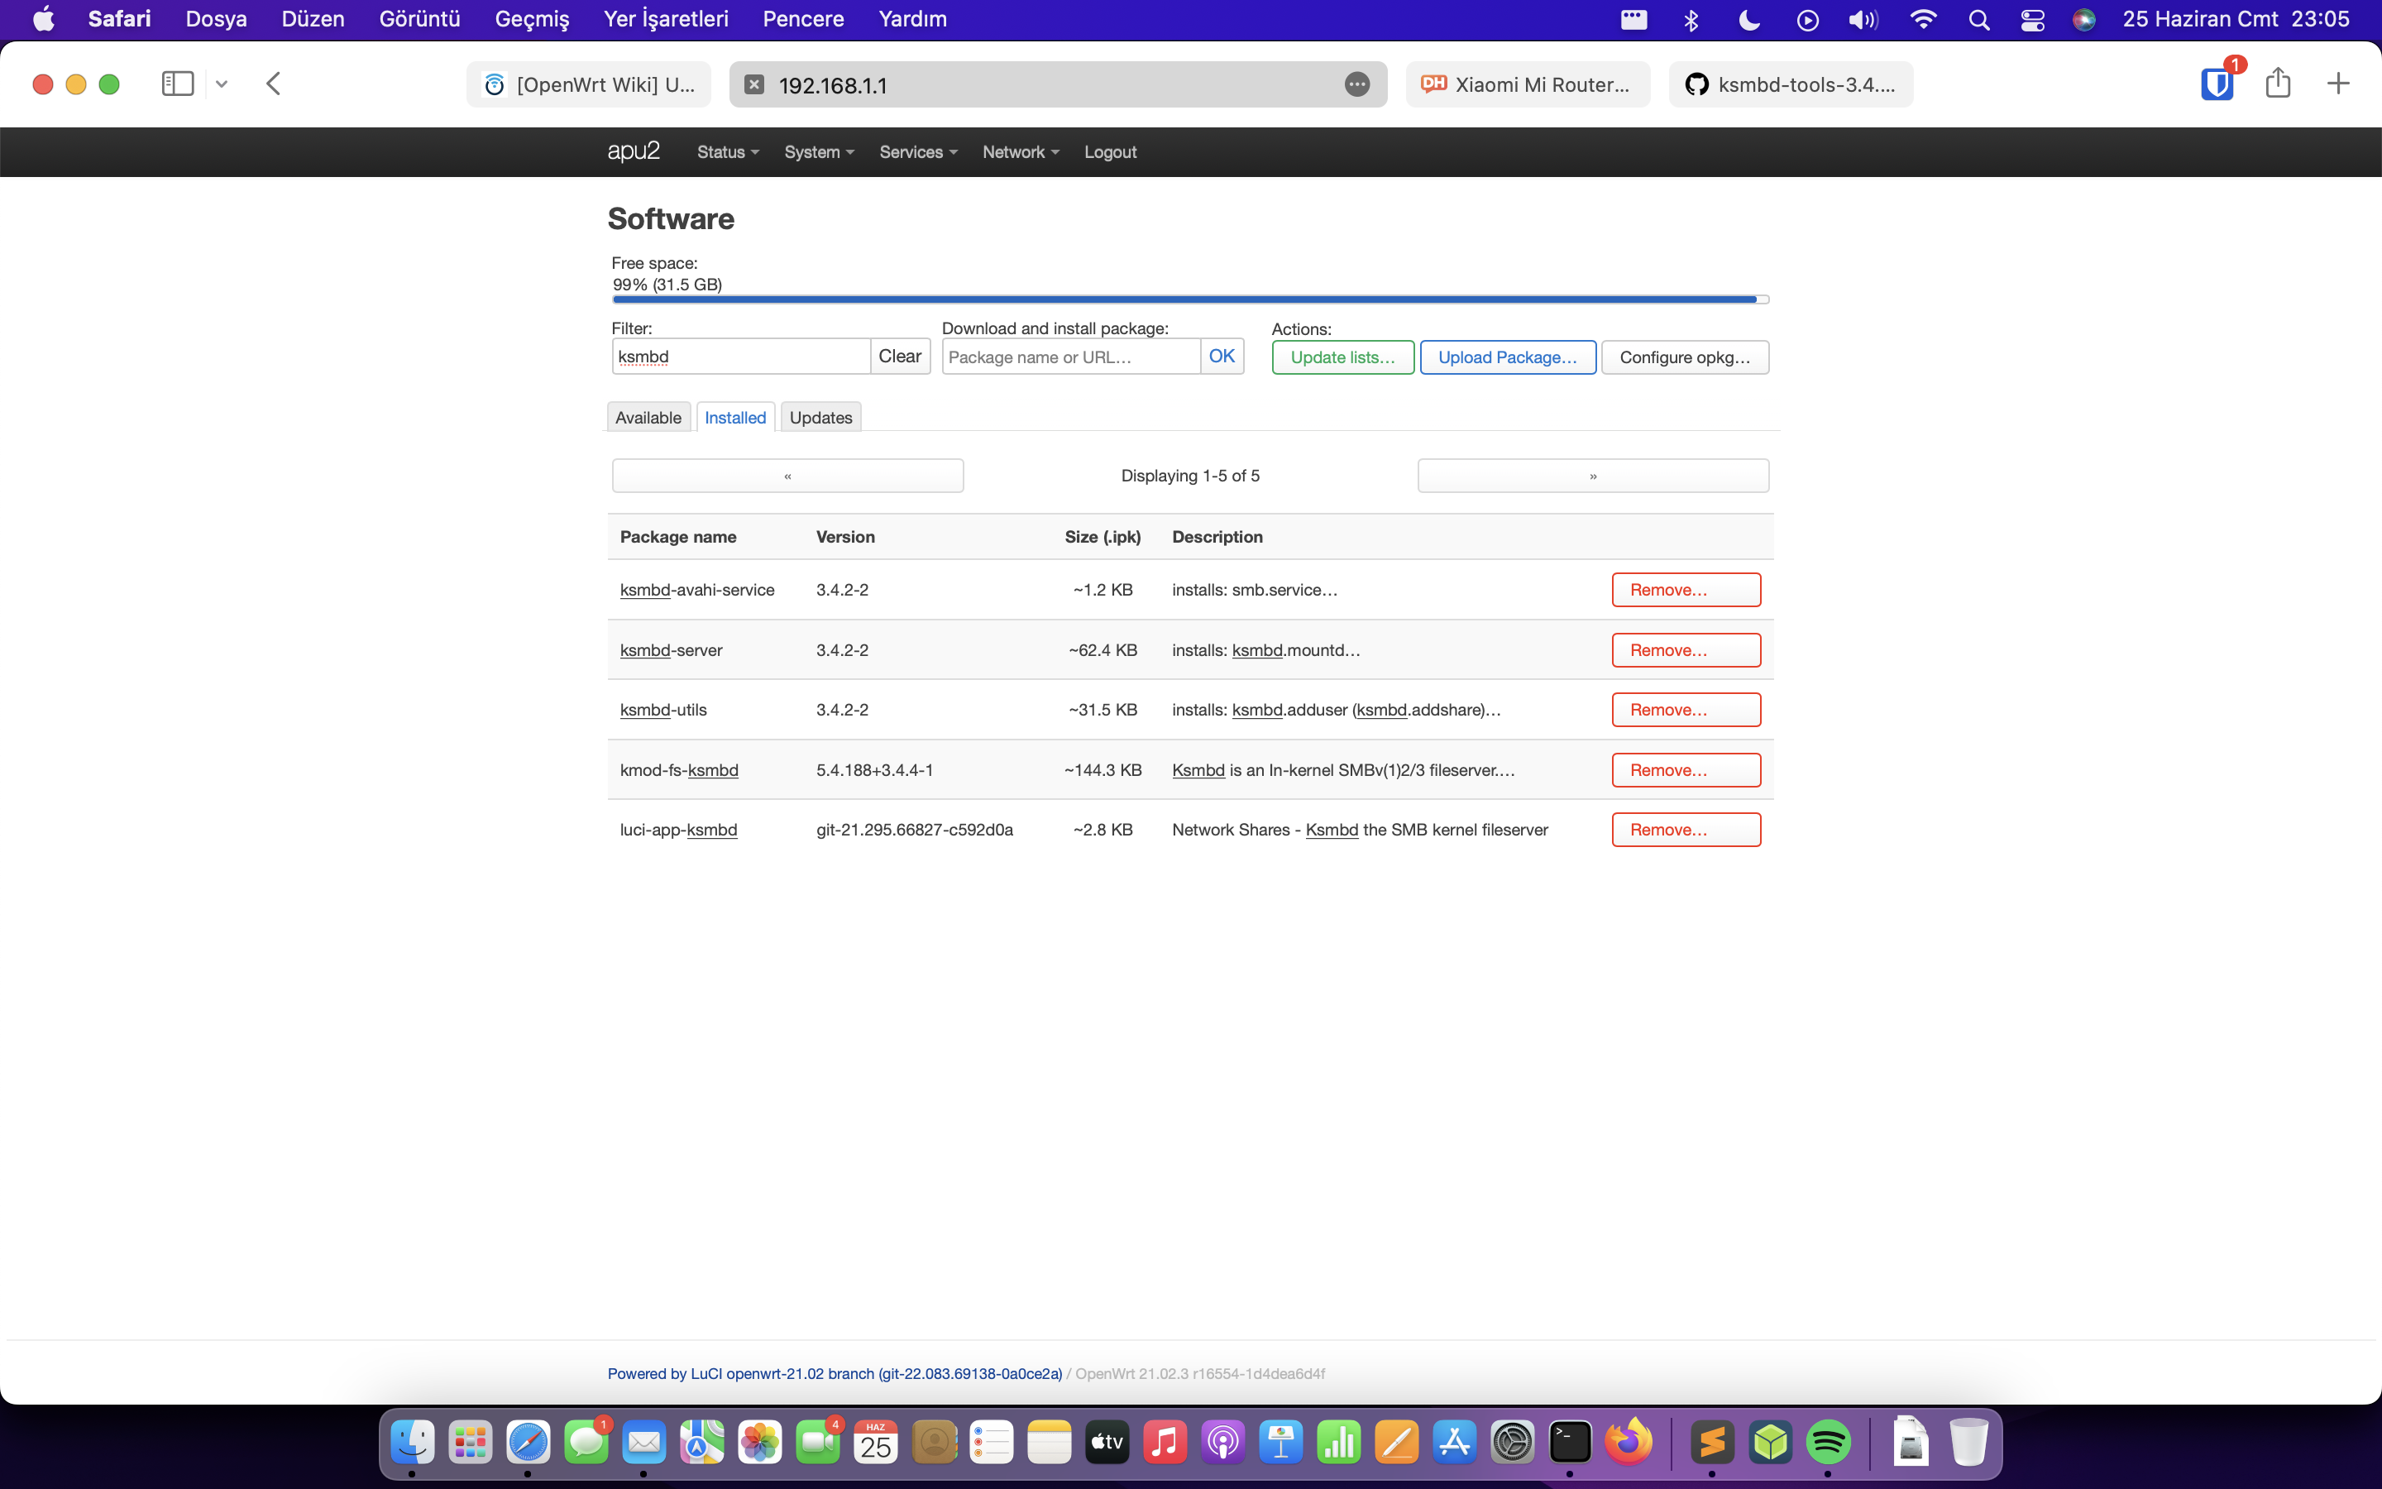Screen dimensions: 2382x1489
Task: Toggle the Do Not Disturb moon icon
Action: point(1749,20)
